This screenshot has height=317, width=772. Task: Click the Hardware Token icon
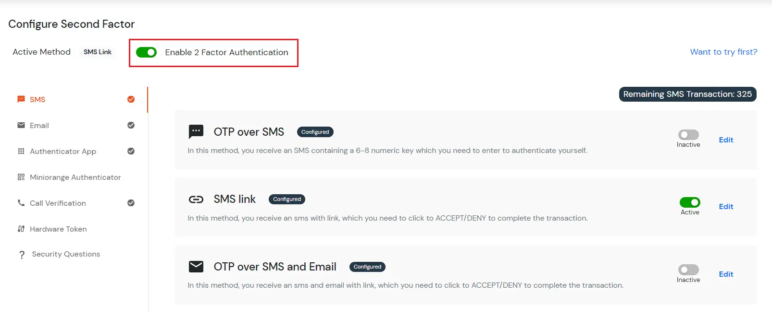tap(21, 229)
